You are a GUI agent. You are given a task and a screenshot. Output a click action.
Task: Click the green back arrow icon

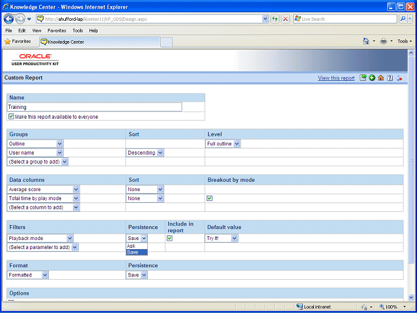click(x=372, y=78)
